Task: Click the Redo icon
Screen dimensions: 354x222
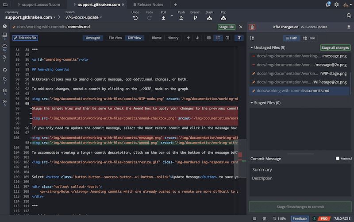Action: coord(149,18)
